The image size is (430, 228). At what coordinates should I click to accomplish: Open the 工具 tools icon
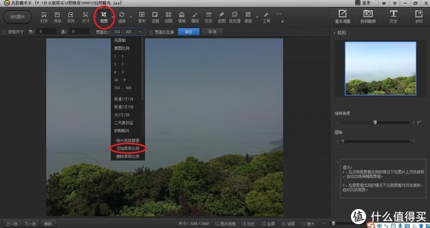266,17
